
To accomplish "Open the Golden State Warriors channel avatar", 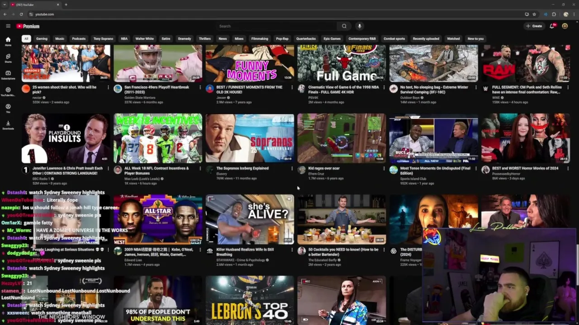I will coord(118,89).
